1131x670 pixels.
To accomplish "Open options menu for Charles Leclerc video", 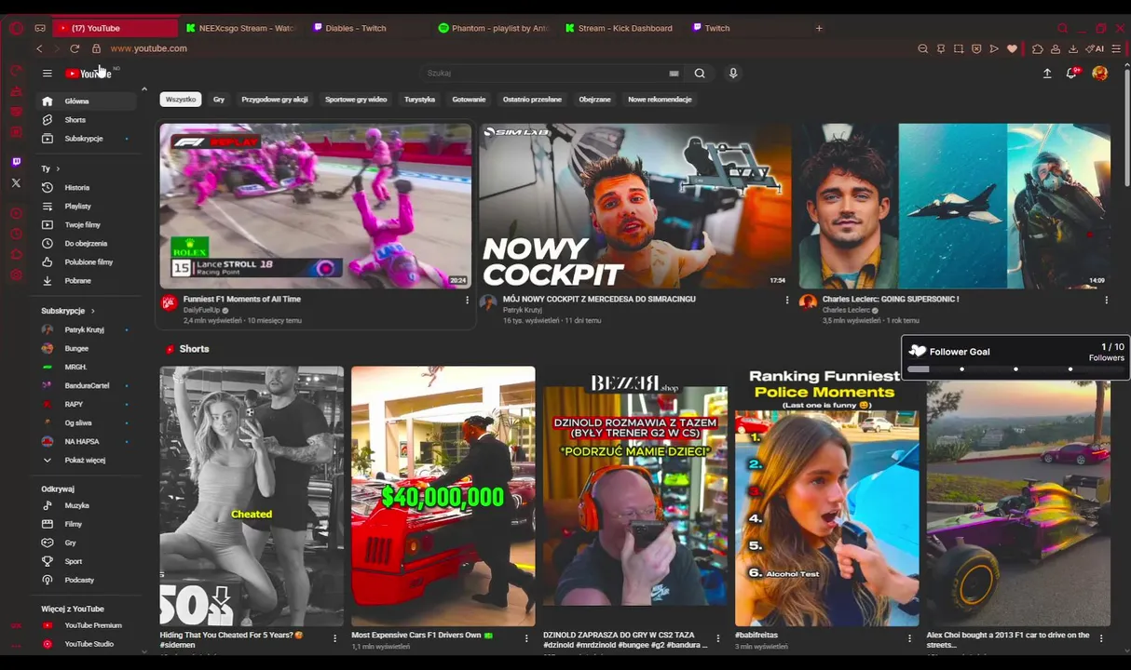I will pos(1106,300).
